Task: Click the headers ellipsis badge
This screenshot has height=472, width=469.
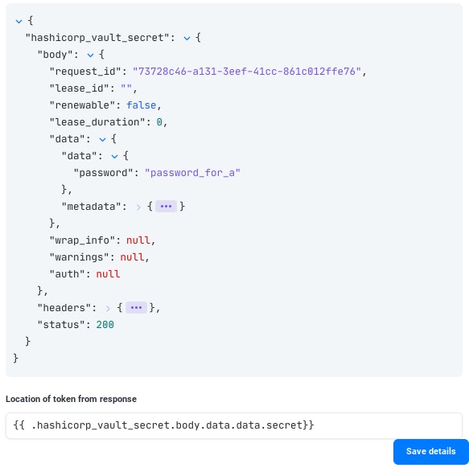Action: pyautogui.click(x=136, y=308)
